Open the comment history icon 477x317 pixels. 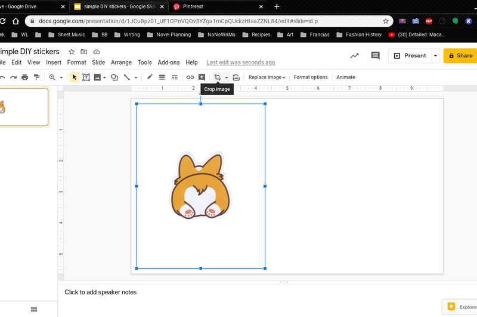point(376,55)
